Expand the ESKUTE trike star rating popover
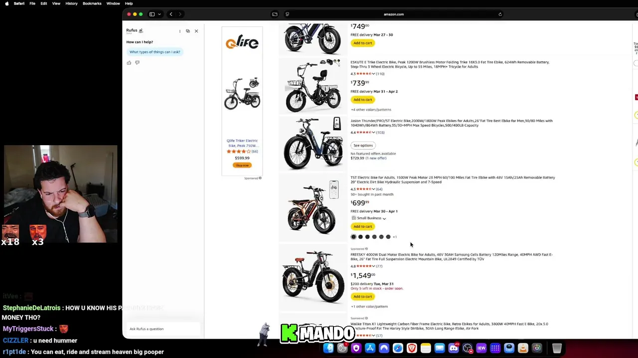This screenshot has width=638, height=358. [374, 74]
